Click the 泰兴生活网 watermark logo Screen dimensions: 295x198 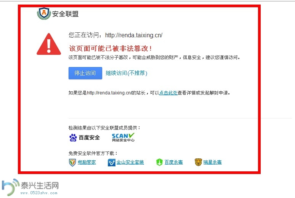[x=30, y=187]
